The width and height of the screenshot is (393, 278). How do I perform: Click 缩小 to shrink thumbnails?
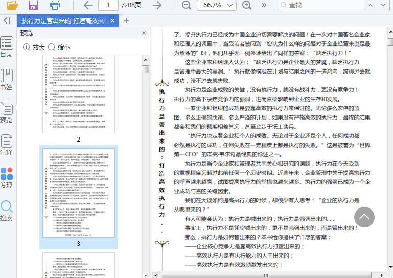tap(59, 47)
